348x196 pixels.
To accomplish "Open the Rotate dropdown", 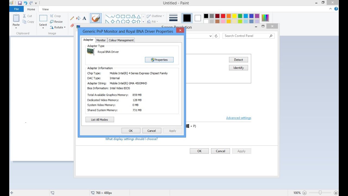I will tap(58, 27).
